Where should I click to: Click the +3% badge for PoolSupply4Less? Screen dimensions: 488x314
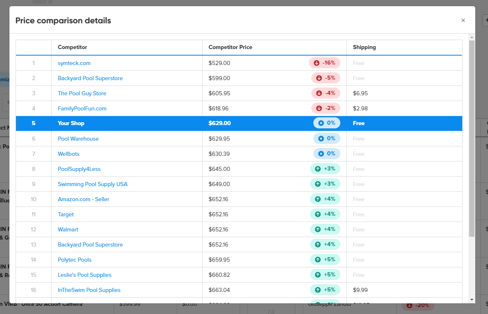pos(325,169)
